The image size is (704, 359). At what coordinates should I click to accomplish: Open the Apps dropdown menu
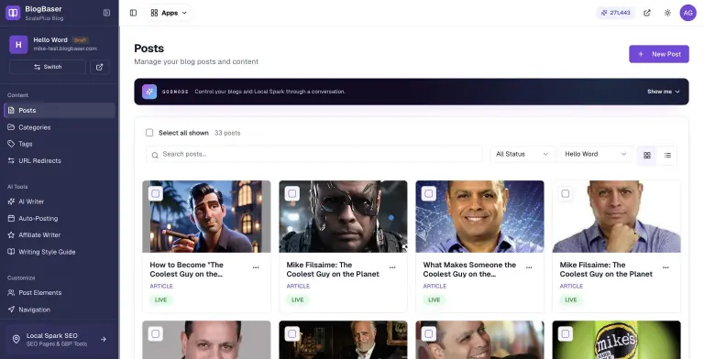(x=169, y=13)
